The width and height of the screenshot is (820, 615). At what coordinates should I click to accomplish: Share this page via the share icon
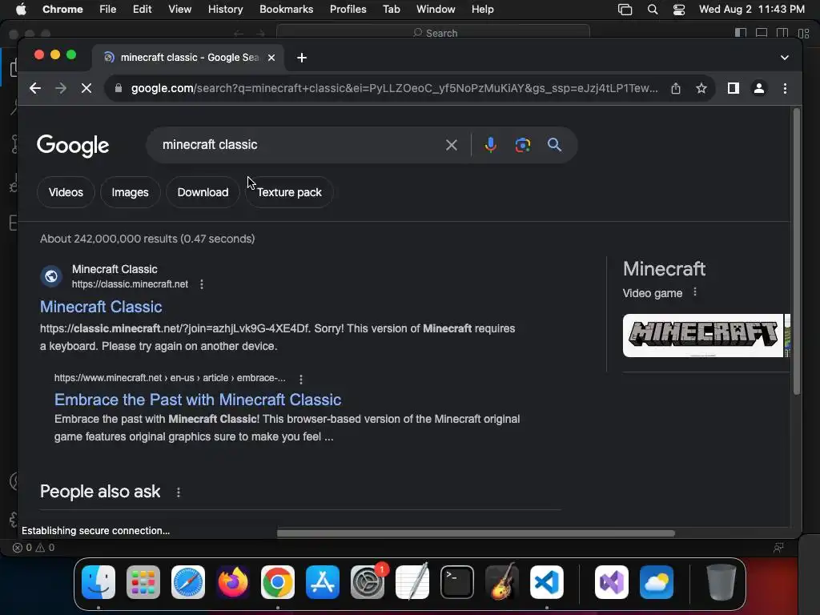pyautogui.click(x=676, y=88)
